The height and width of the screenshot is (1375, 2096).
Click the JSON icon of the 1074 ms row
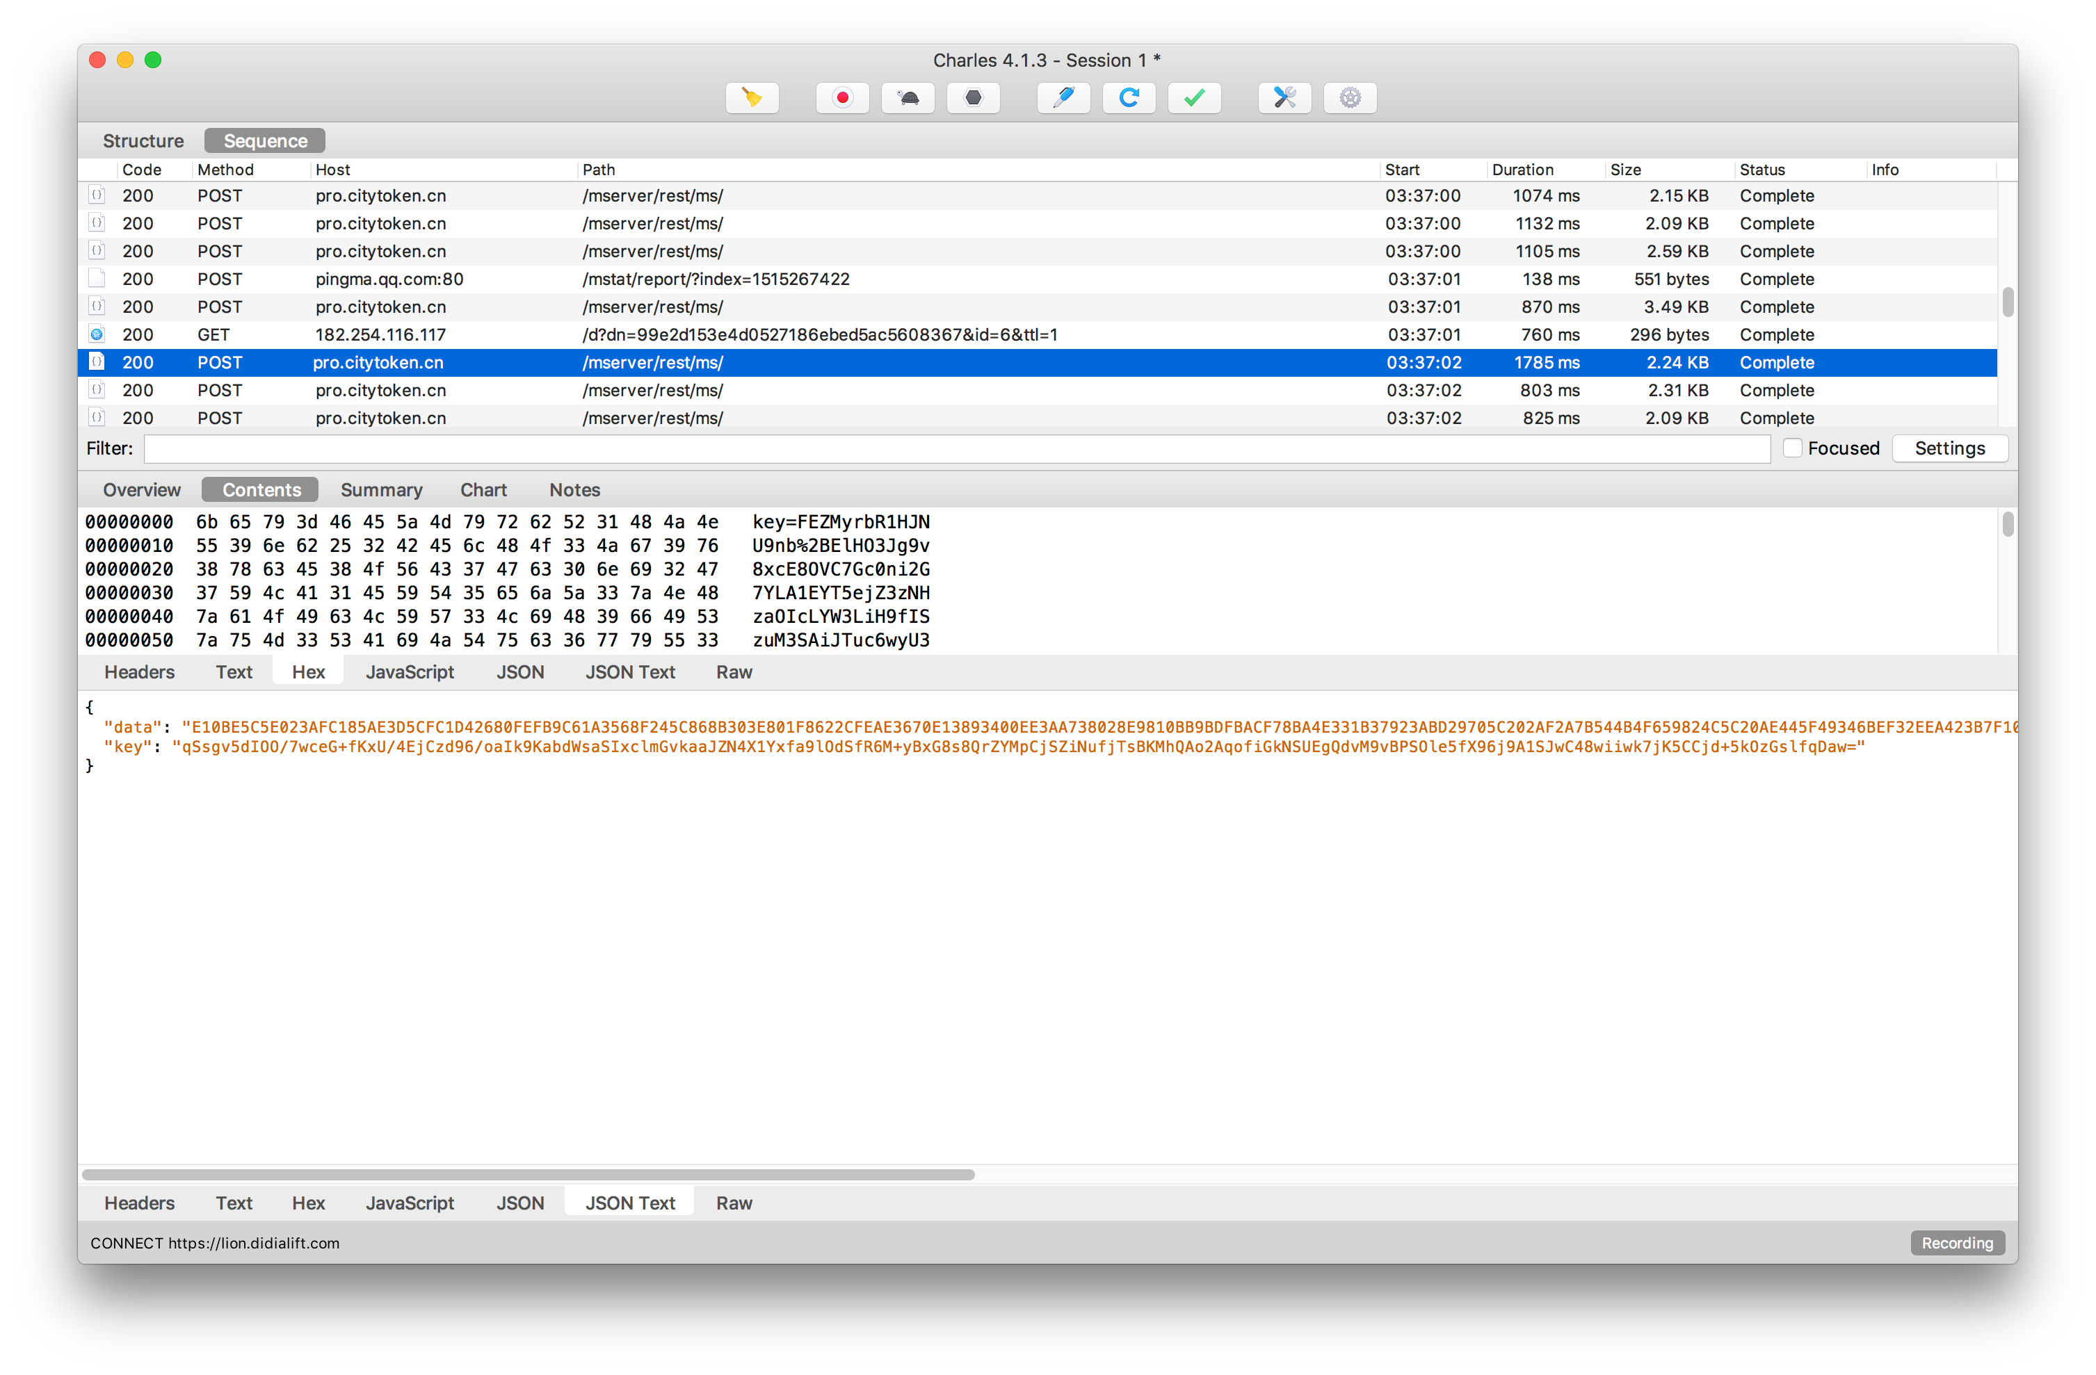[97, 195]
